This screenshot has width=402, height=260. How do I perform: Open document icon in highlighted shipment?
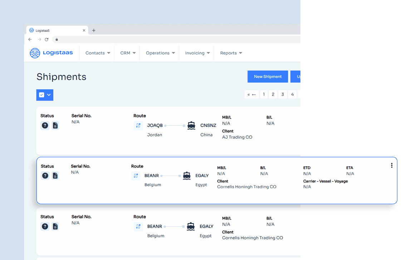pyautogui.click(x=55, y=176)
